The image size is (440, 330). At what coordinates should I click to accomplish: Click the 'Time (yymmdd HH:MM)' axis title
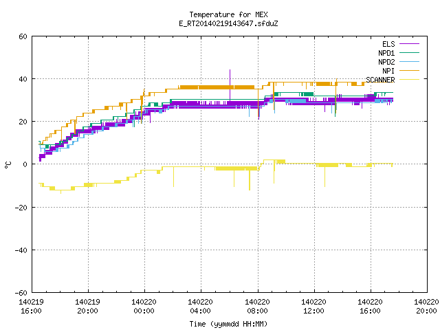coord(228,324)
